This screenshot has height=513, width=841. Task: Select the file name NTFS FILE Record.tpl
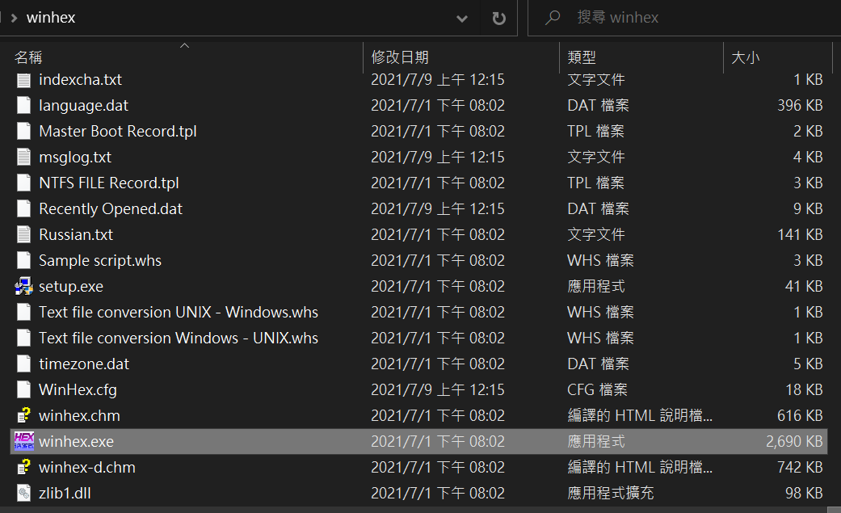[x=109, y=183]
